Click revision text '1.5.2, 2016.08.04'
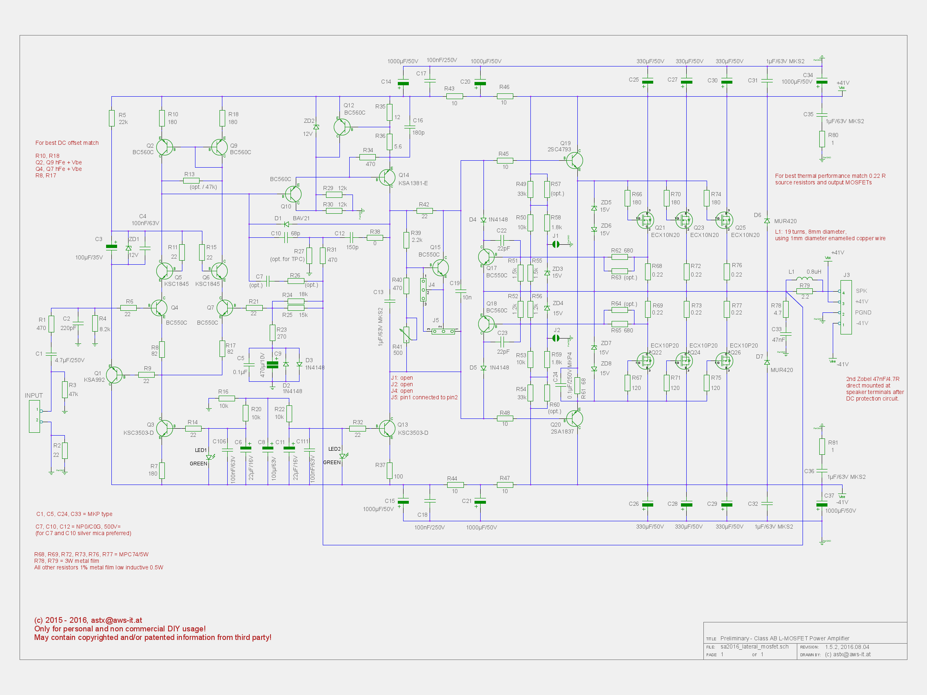The width and height of the screenshot is (927, 695). [x=847, y=647]
